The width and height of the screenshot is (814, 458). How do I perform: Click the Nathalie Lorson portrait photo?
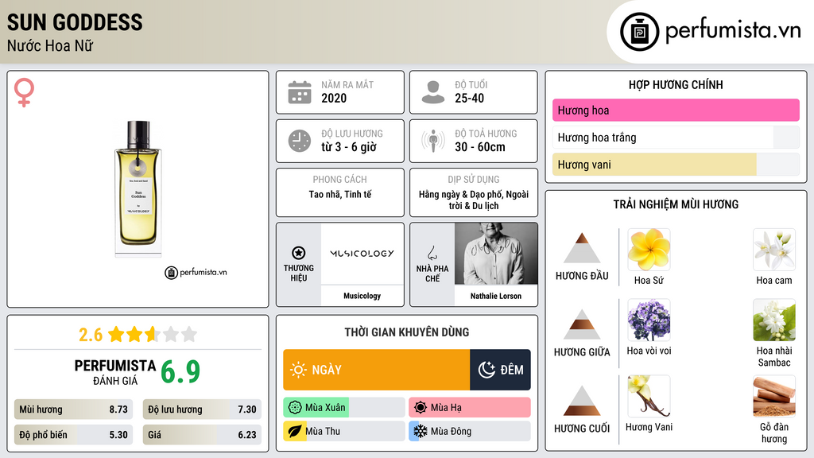click(x=496, y=254)
